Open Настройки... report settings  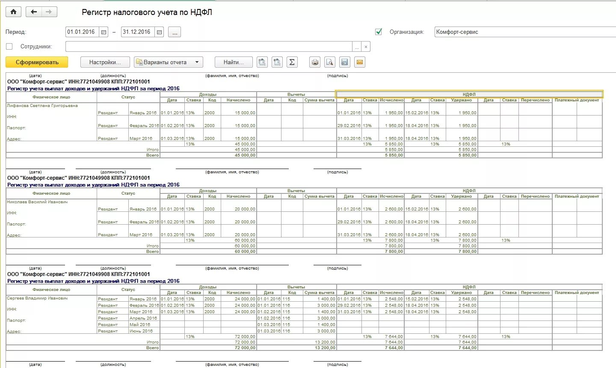point(105,62)
